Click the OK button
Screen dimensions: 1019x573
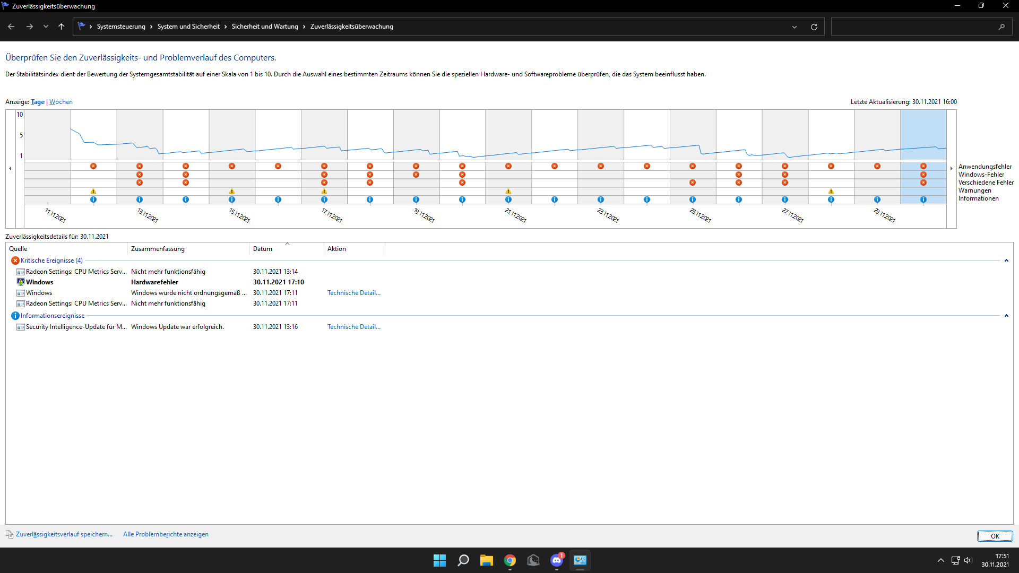click(x=995, y=536)
